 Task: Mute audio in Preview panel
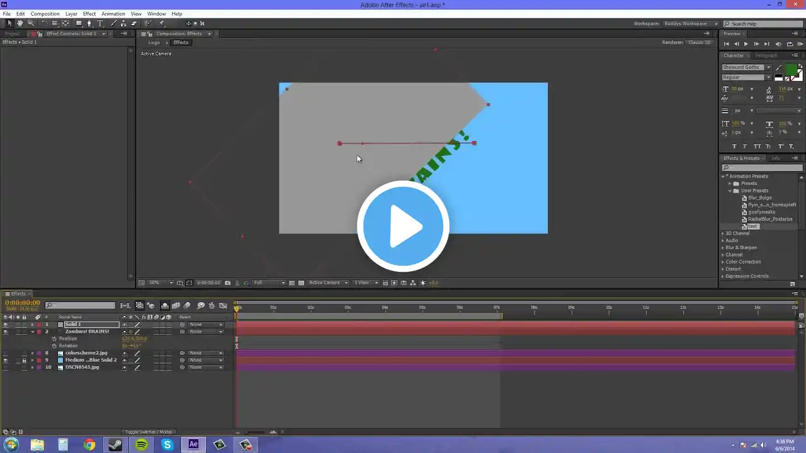pyautogui.click(x=778, y=44)
